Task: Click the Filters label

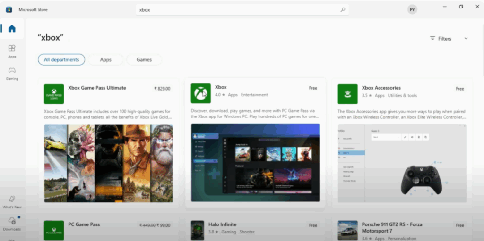Action: 445,39
